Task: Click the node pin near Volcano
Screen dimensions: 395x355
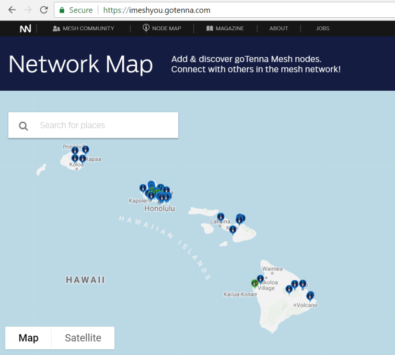Action: click(310, 295)
